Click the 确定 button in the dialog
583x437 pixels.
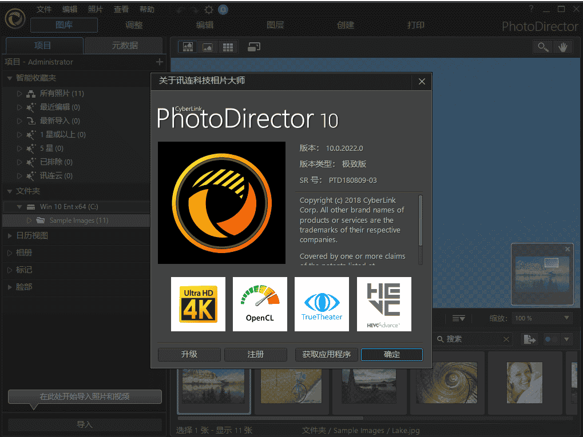(392, 354)
